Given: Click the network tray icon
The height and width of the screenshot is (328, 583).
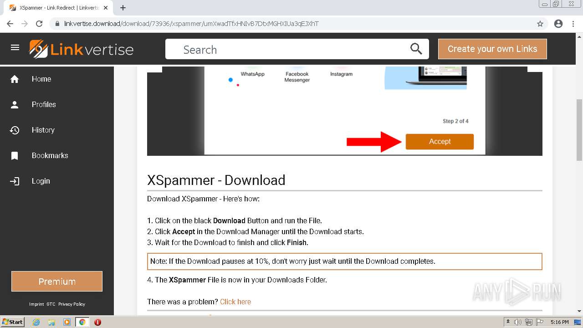Looking at the screenshot, I should coord(529,322).
